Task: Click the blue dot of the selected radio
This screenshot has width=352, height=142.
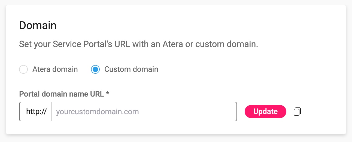Action: 95,69
